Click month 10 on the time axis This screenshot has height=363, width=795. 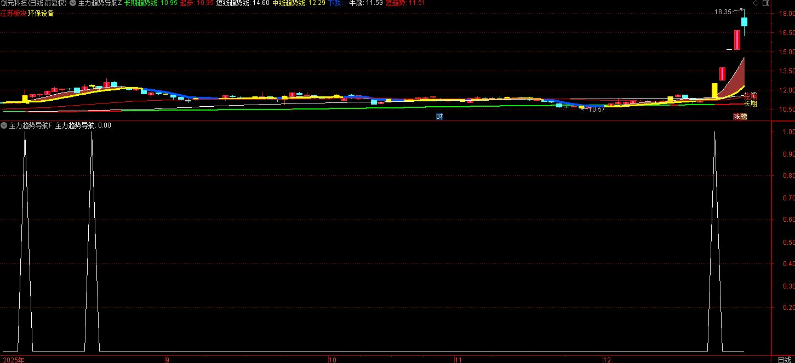coord(332,360)
